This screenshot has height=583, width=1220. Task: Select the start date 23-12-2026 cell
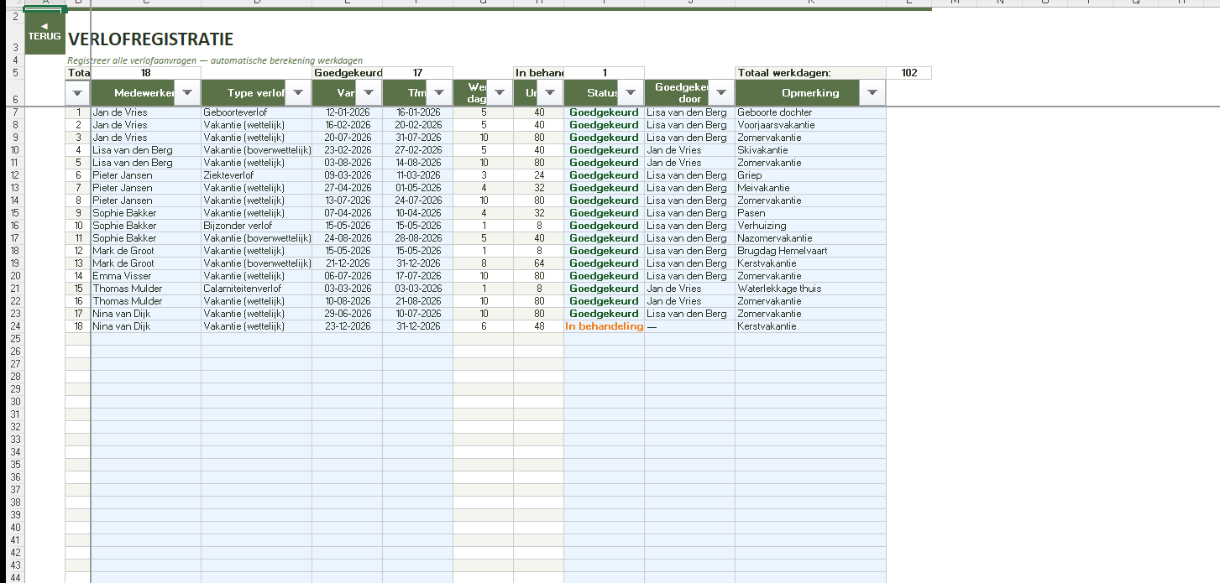(347, 326)
